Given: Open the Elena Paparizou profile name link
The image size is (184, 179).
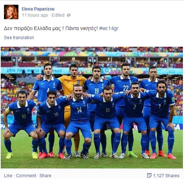Looking at the screenshot, I should (38, 9).
